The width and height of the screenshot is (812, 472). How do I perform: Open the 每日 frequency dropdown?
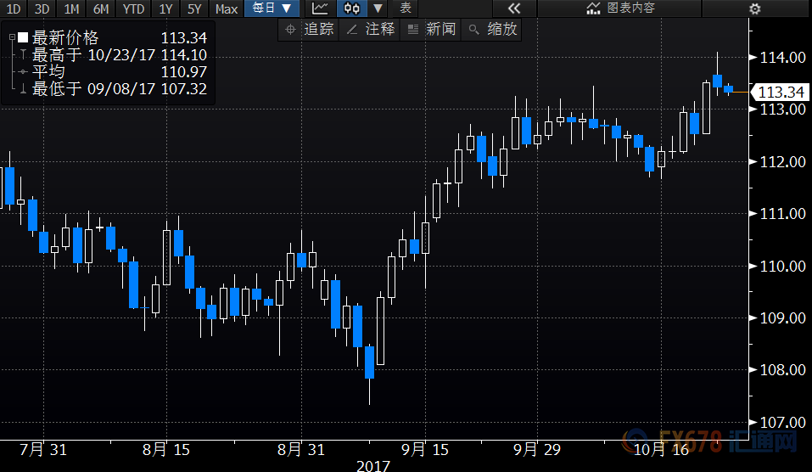(x=272, y=8)
